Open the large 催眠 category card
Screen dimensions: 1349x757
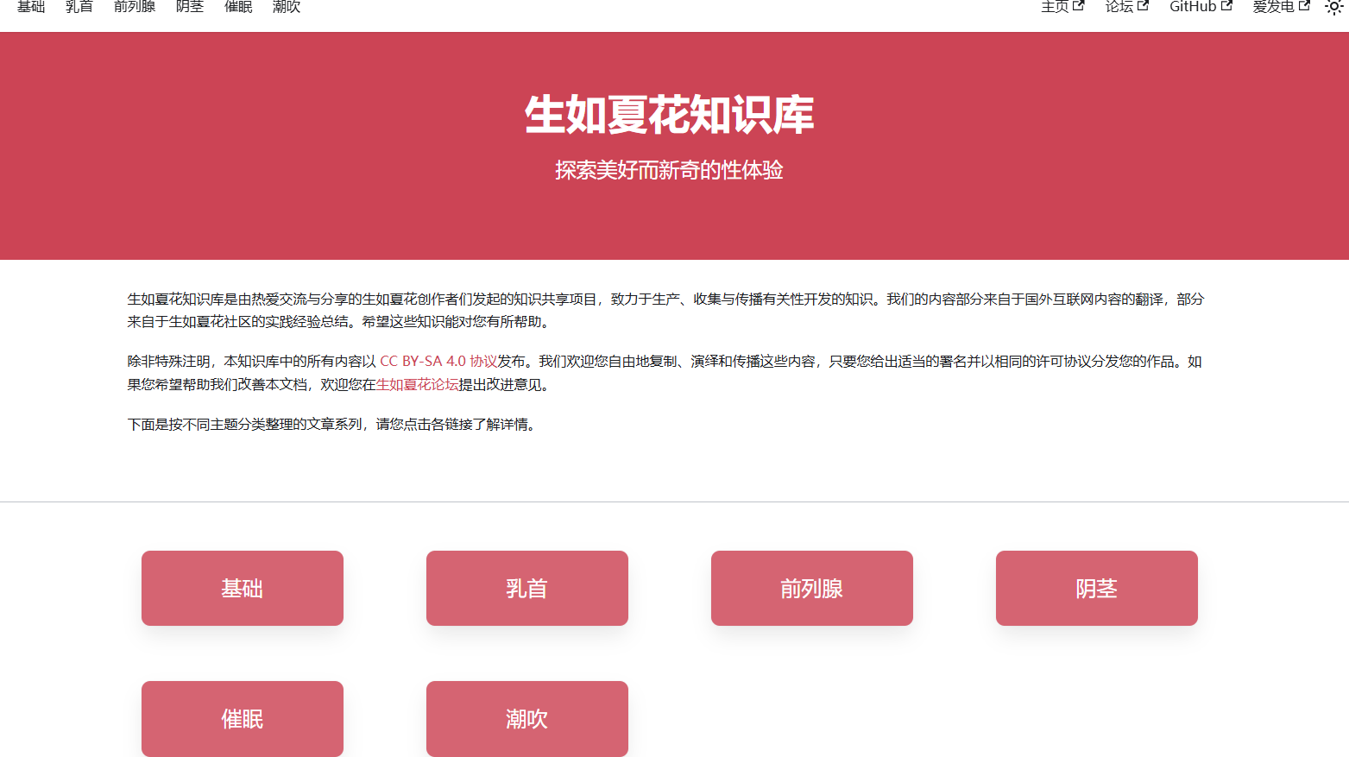point(243,718)
